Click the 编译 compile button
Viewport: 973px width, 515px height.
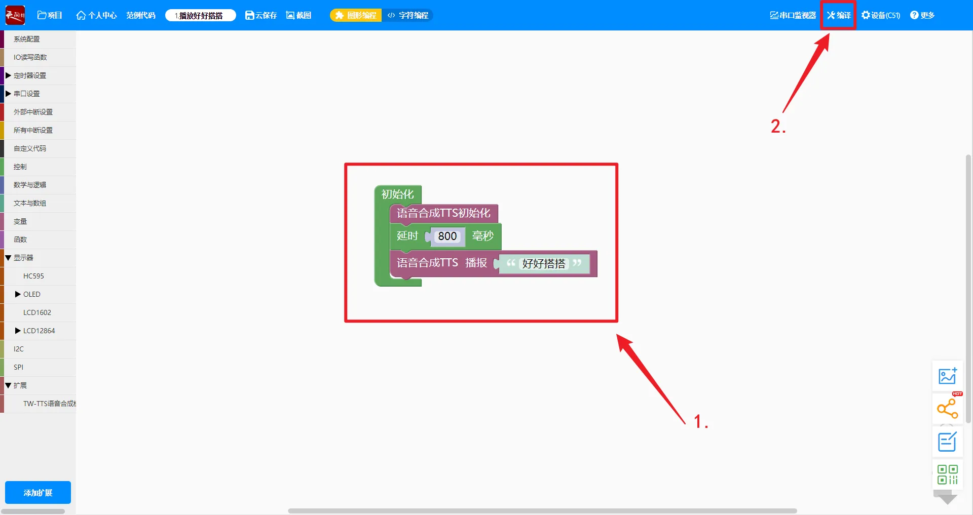(839, 15)
